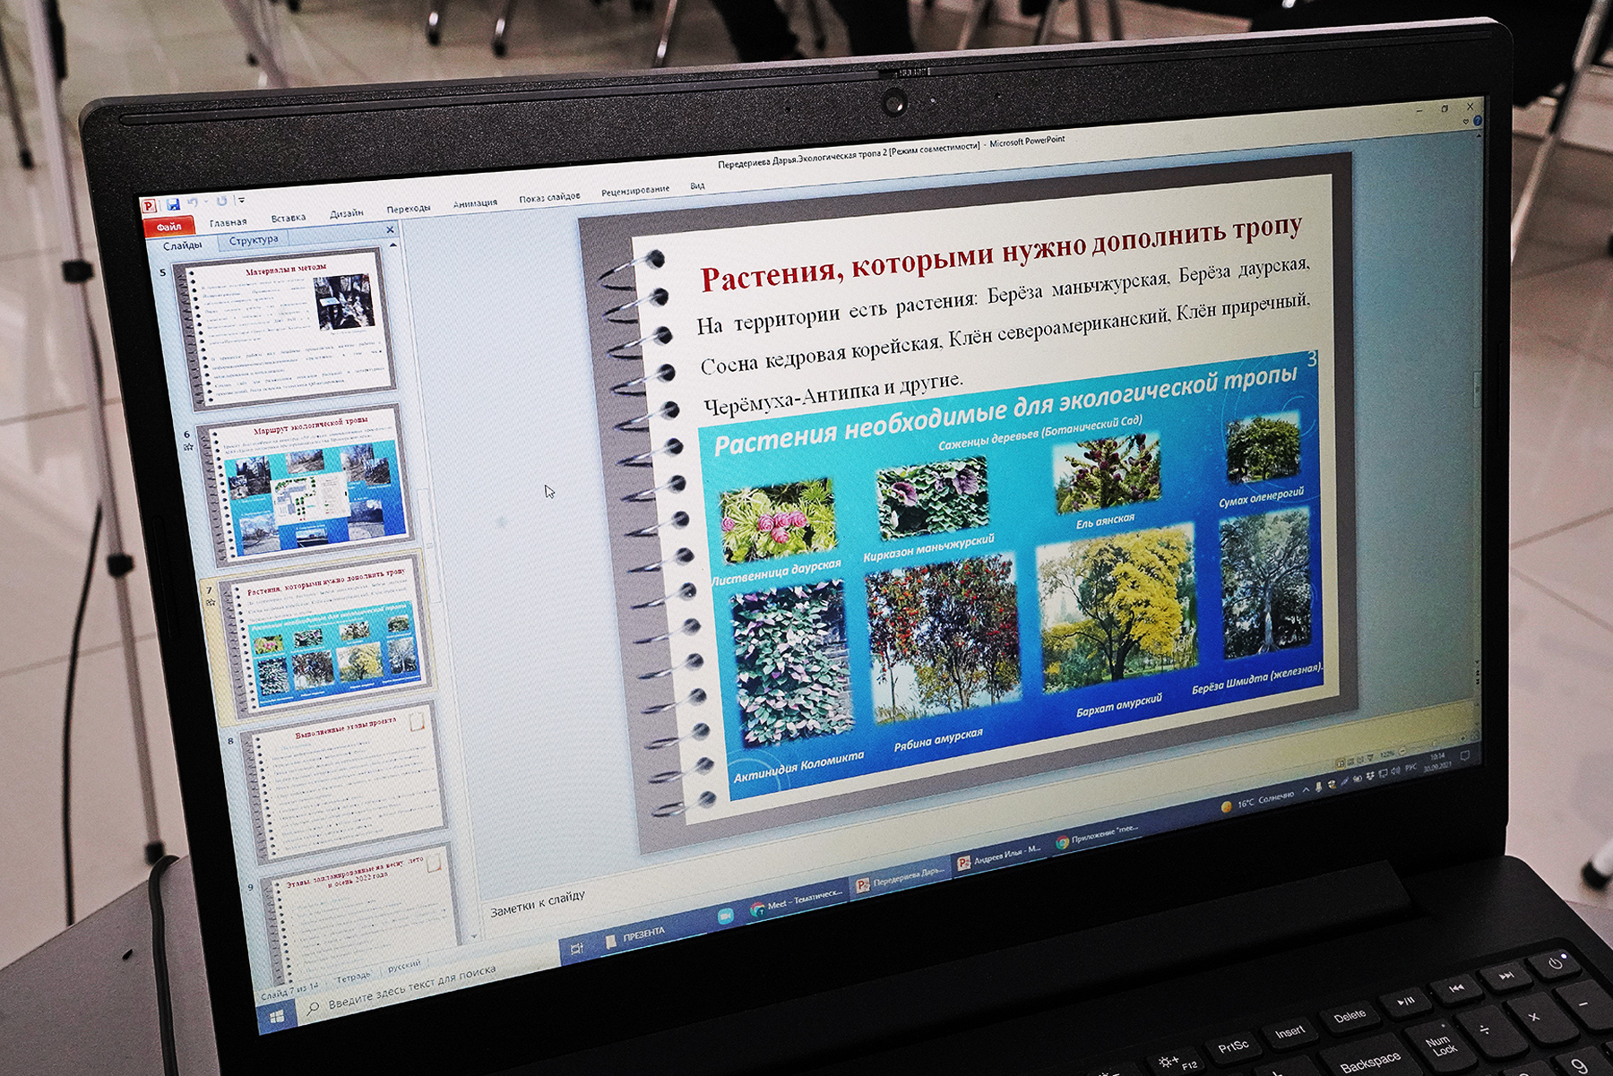Open the Вид ribbon tab
Screen dimensions: 1613x1076
(697, 185)
